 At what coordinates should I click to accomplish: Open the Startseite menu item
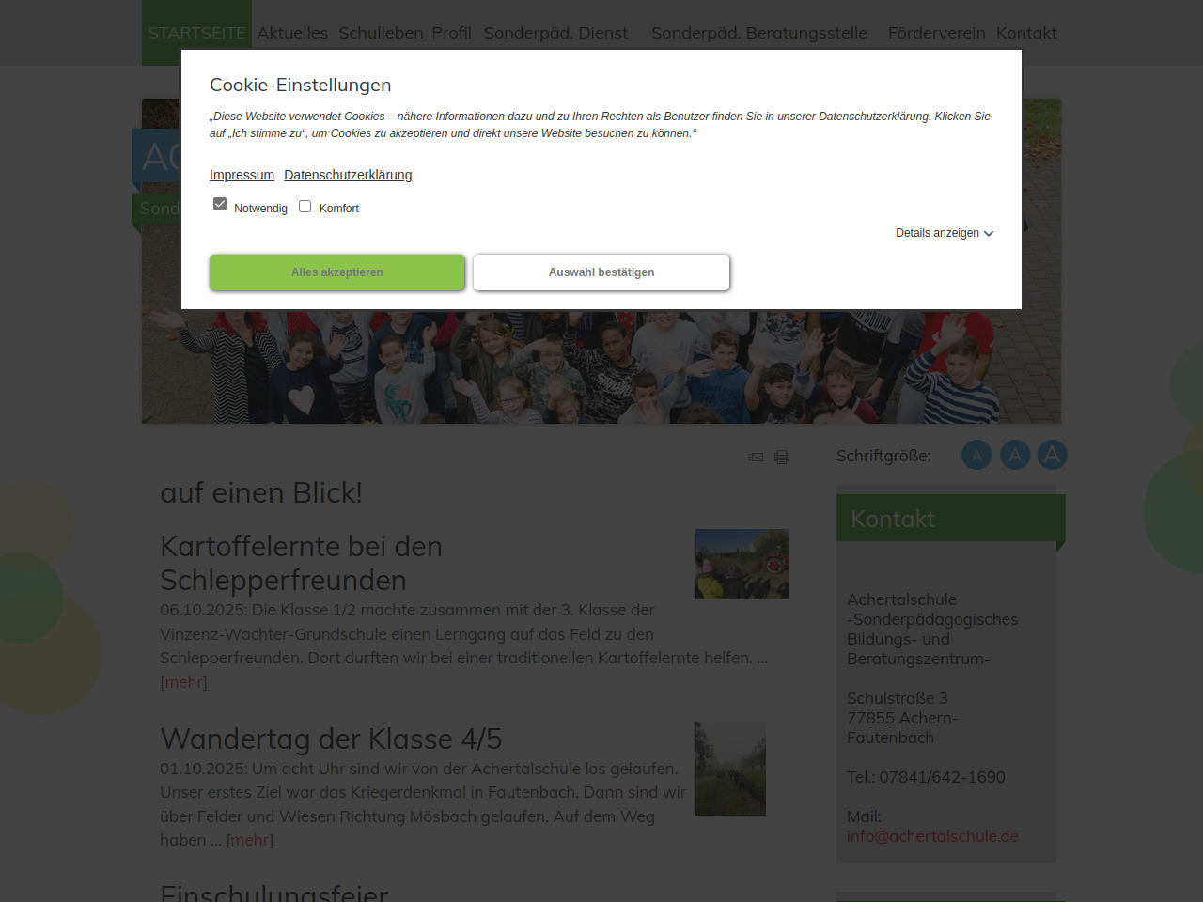pos(196,33)
